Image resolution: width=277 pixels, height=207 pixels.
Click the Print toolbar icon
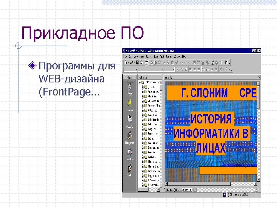(x=152, y=62)
